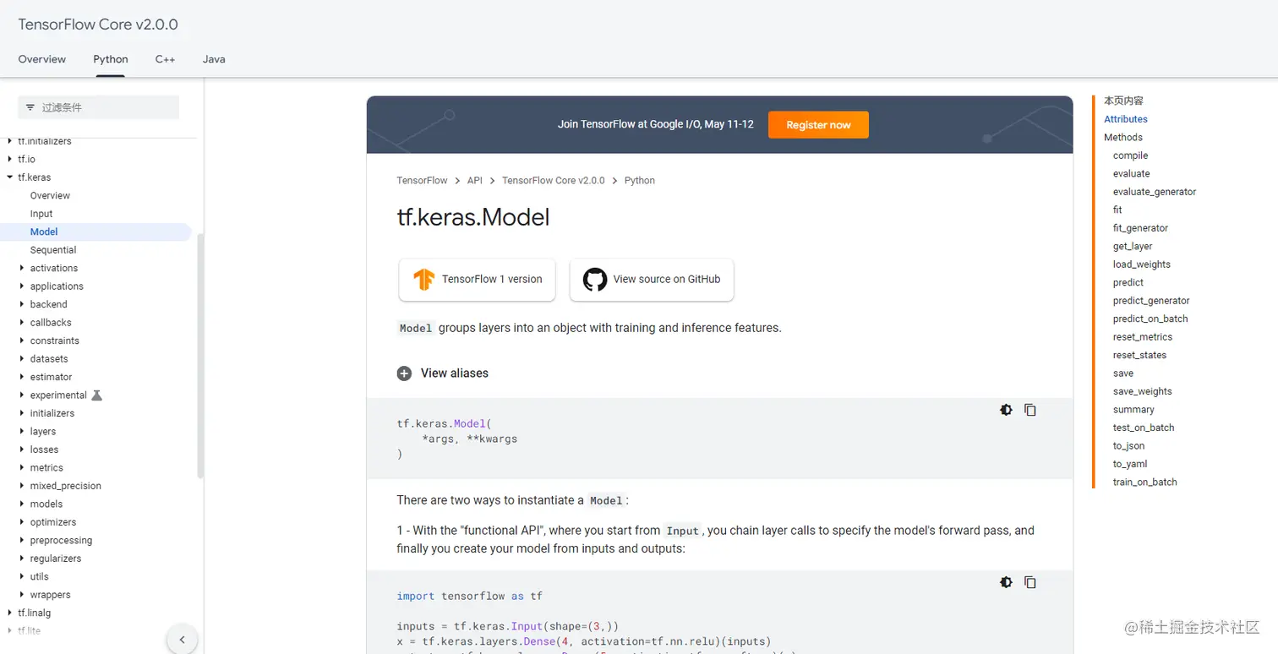Expand the activations section
Screen dimensions: 1278x654
[22, 269]
